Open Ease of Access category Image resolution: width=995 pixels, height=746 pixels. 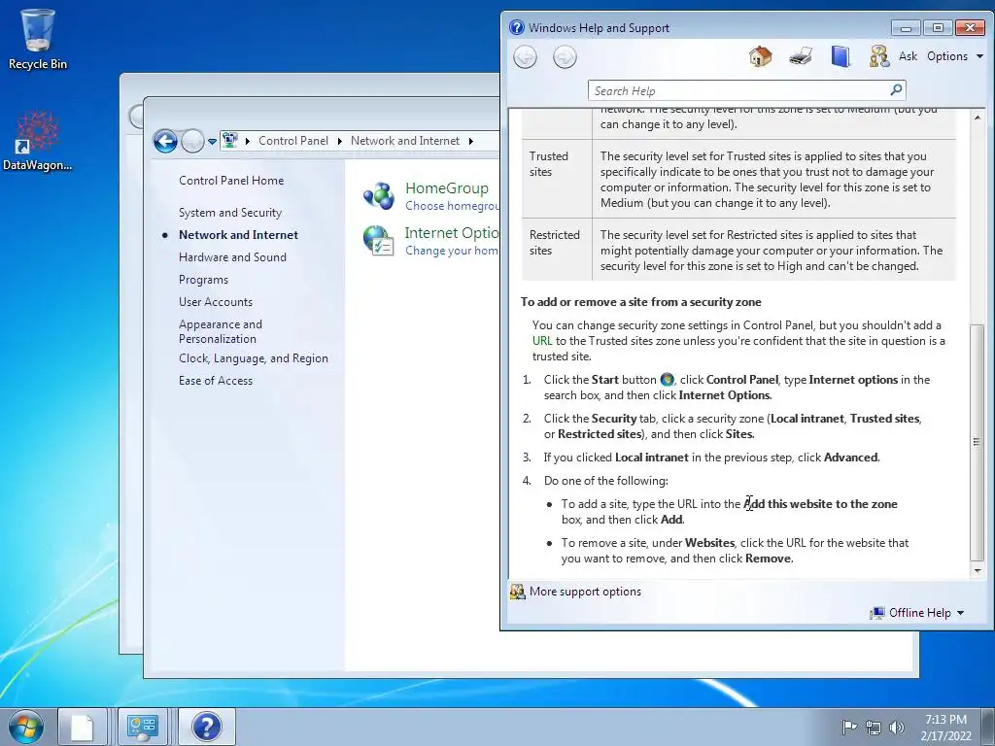click(x=215, y=381)
